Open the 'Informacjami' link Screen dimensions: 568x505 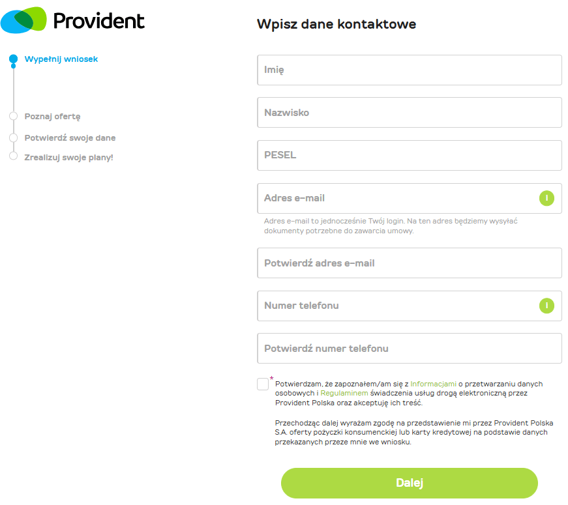point(433,384)
